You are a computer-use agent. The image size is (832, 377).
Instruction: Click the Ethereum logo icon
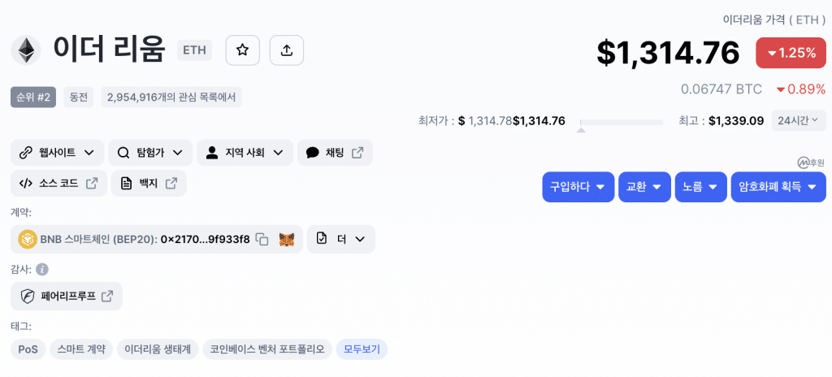pyautogui.click(x=26, y=50)
